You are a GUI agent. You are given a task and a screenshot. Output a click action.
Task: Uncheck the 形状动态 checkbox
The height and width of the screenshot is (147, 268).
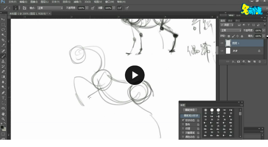coord(183,120)
